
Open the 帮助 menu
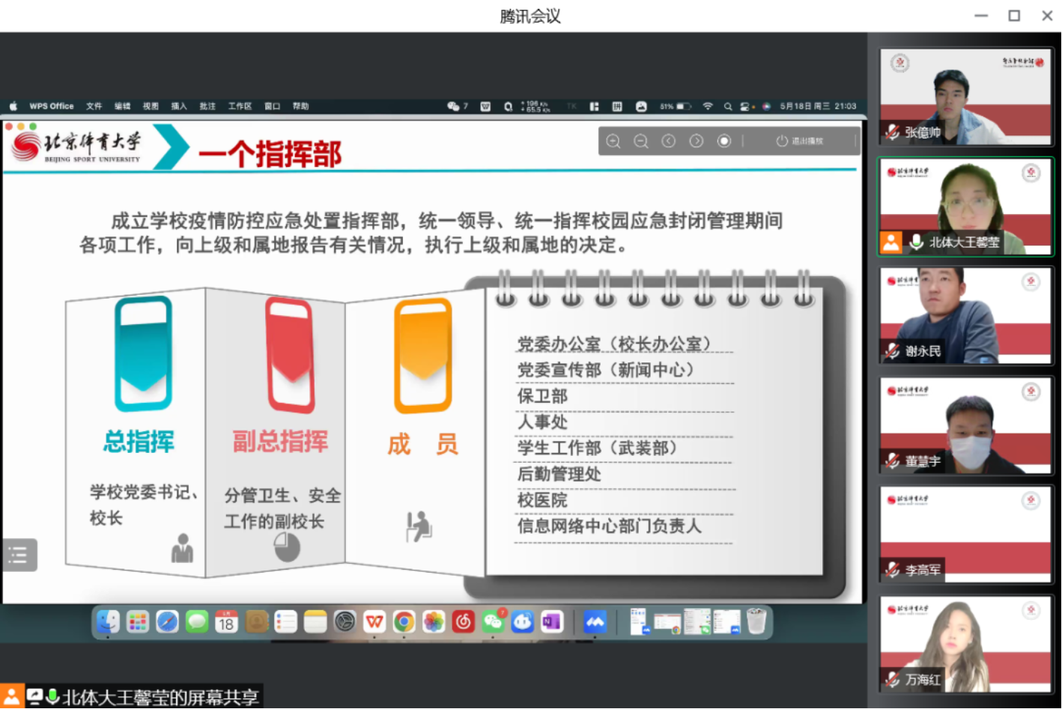[x=301, y=106]
